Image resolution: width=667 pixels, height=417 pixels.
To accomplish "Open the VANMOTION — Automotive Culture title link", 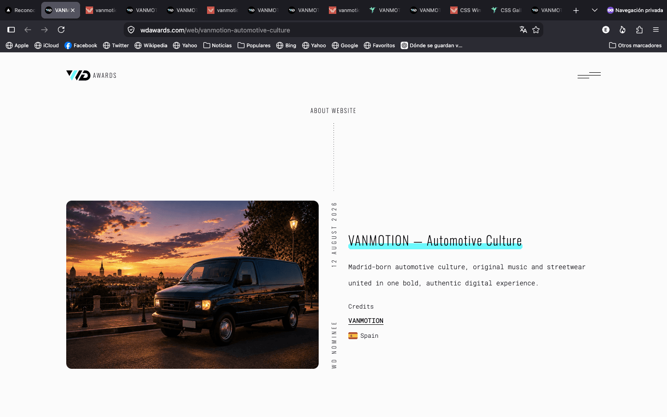I will click(435, 240).
